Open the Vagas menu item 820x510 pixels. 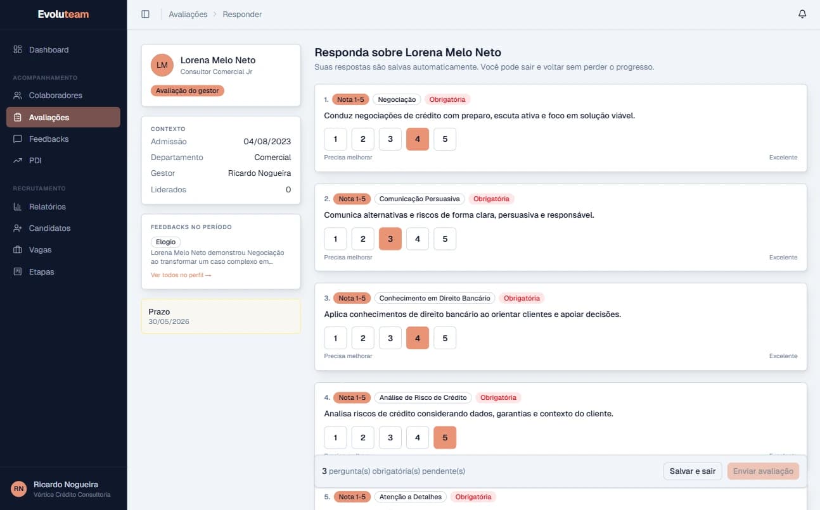click(63, 250)
